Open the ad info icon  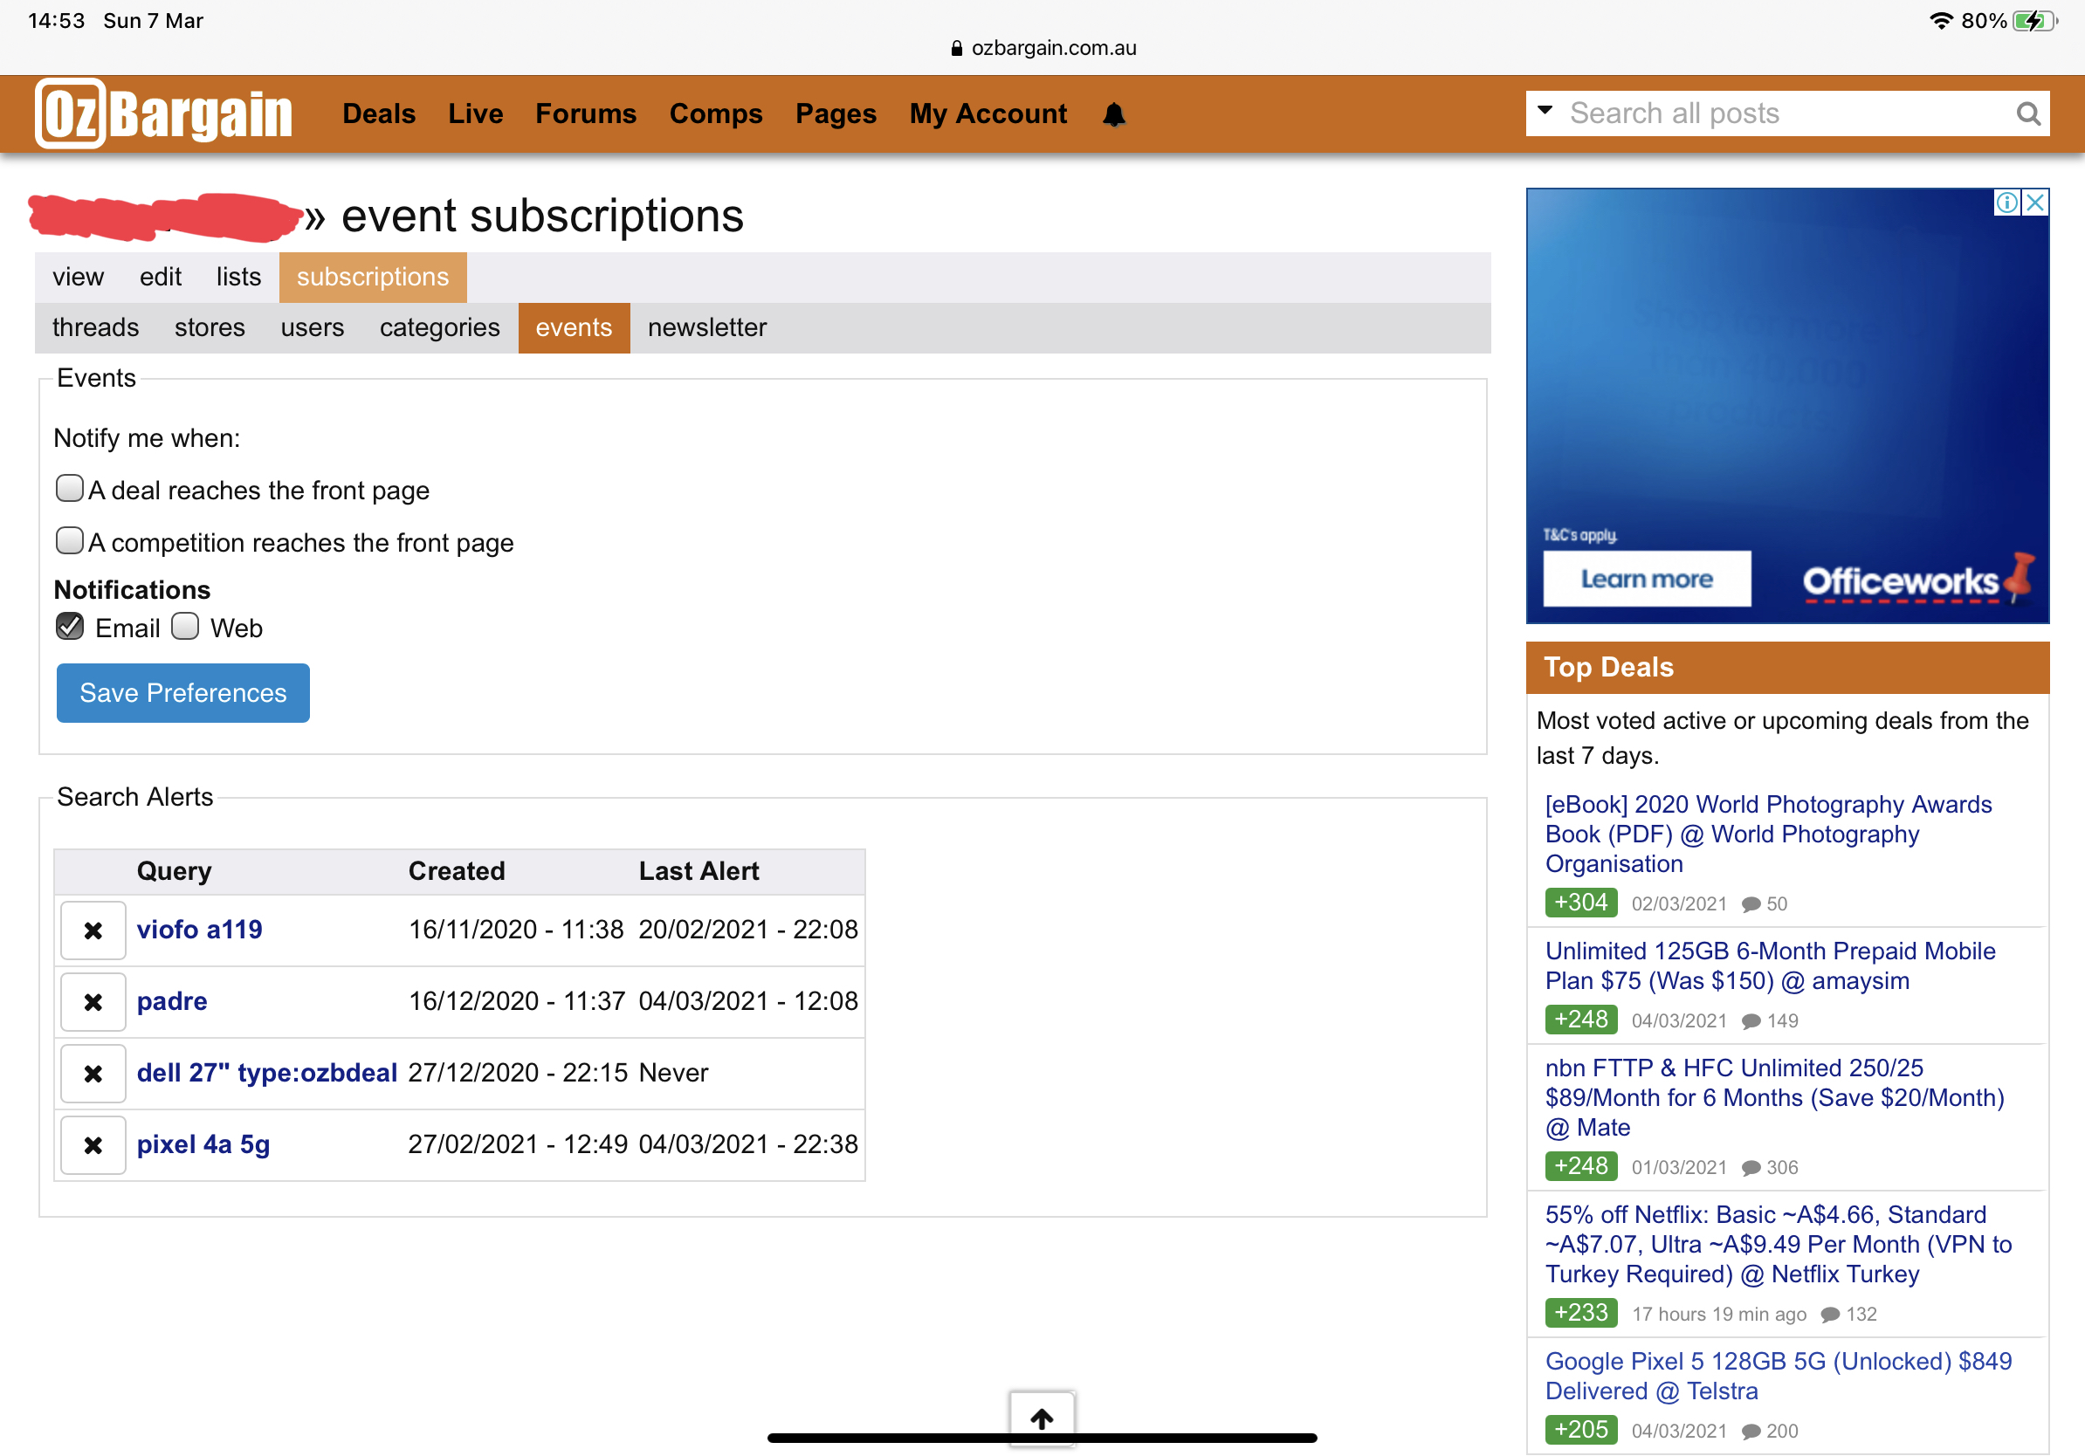[2007, 203]
